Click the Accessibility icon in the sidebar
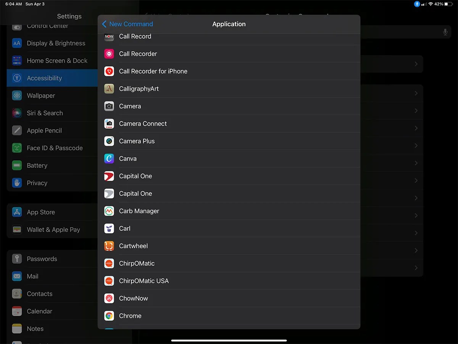Image resolution: width=458 pixels, height=344 pixels. click(x=17, y=78)
